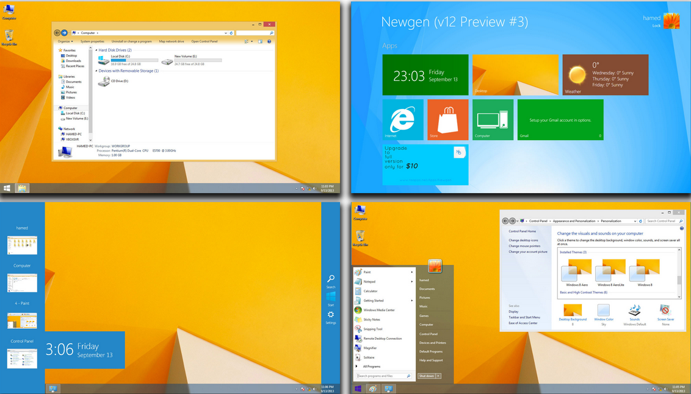This screenshot has width=691, height=394.
Task: Click Open Control Panel in Explorer toolbar
Action: [204, 41]
